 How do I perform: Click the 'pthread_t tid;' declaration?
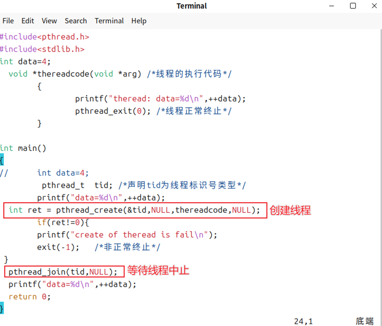click(x=77, y=186)
